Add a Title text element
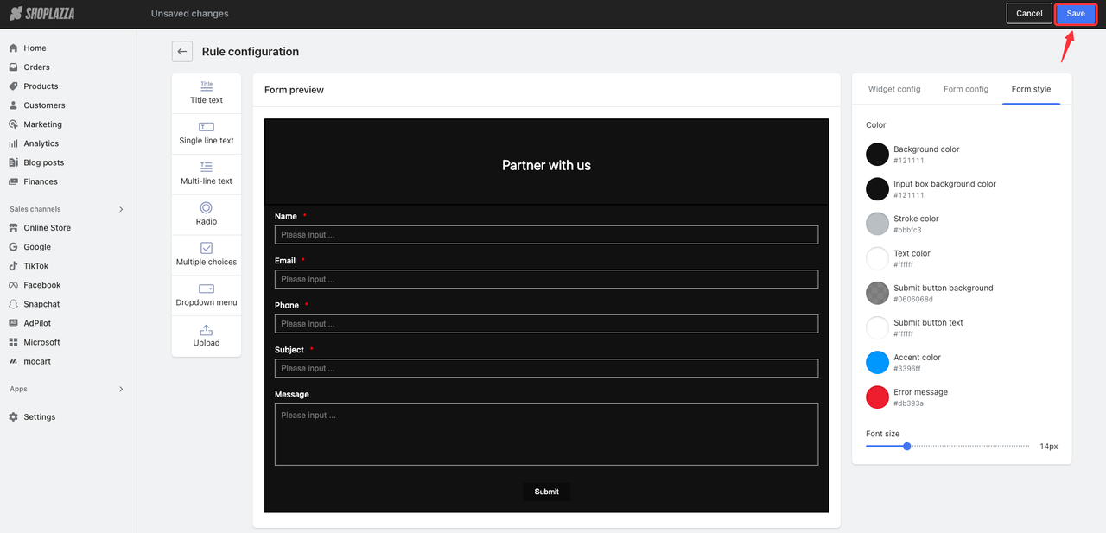 pyautogui.click(x=207, y=93)
